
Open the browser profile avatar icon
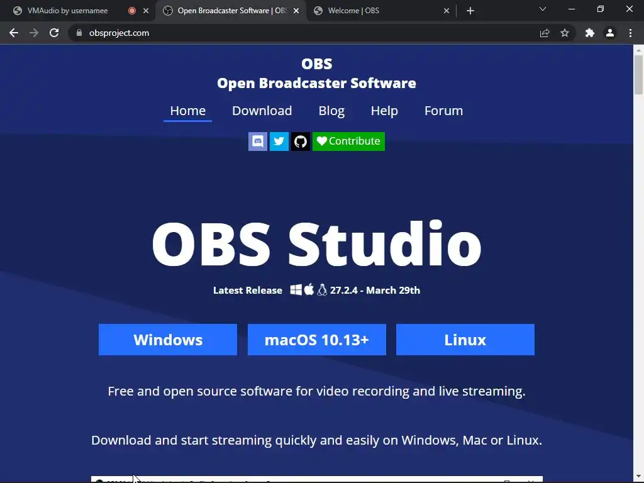[x=610, y=33]
